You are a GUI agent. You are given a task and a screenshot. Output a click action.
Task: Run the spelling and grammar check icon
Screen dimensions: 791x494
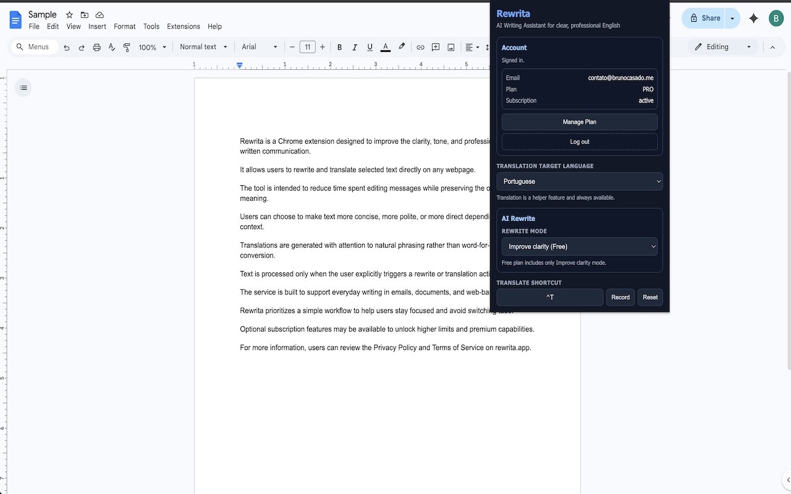pos(111,47)
